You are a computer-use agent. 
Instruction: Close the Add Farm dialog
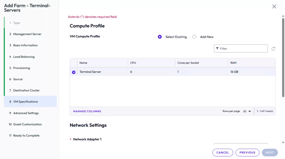[274, 7]
